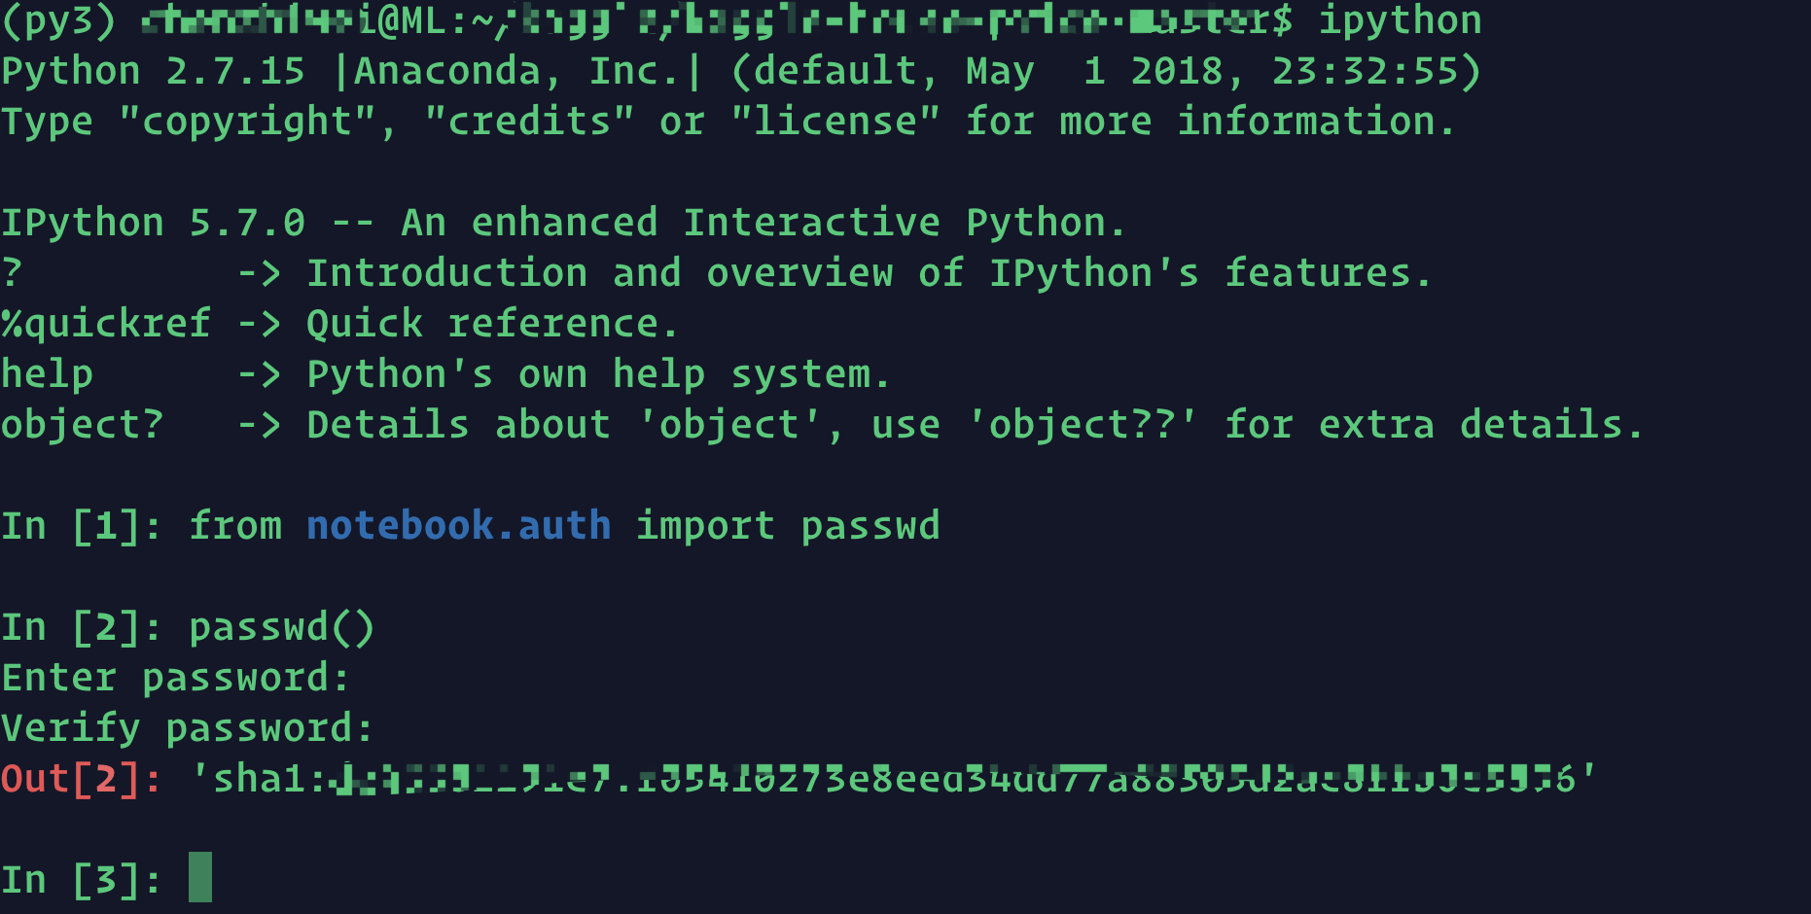Click the 'Enter password:' line
The width and height of the screenshot is (1811, 914).
pos(175,678)
